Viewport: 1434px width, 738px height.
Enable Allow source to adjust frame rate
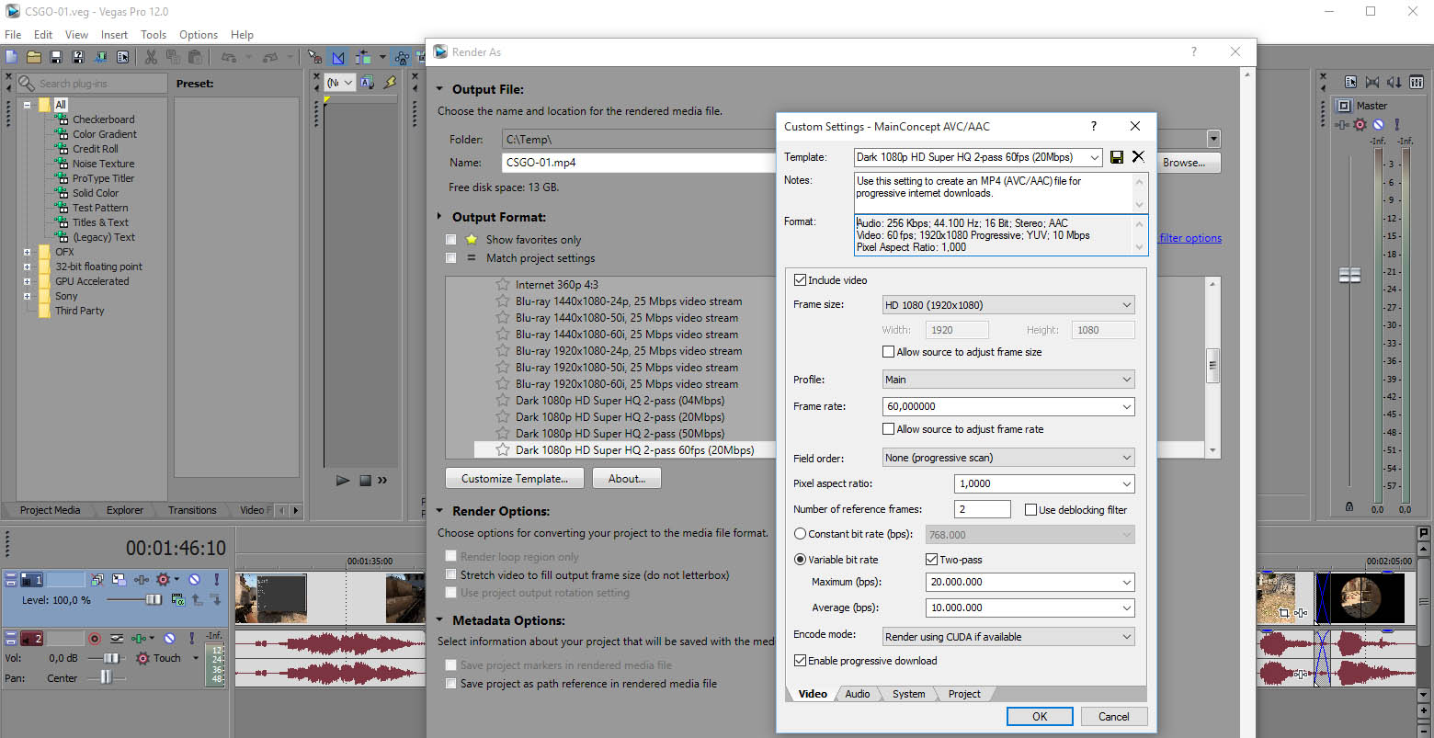(x=888, y=429)
